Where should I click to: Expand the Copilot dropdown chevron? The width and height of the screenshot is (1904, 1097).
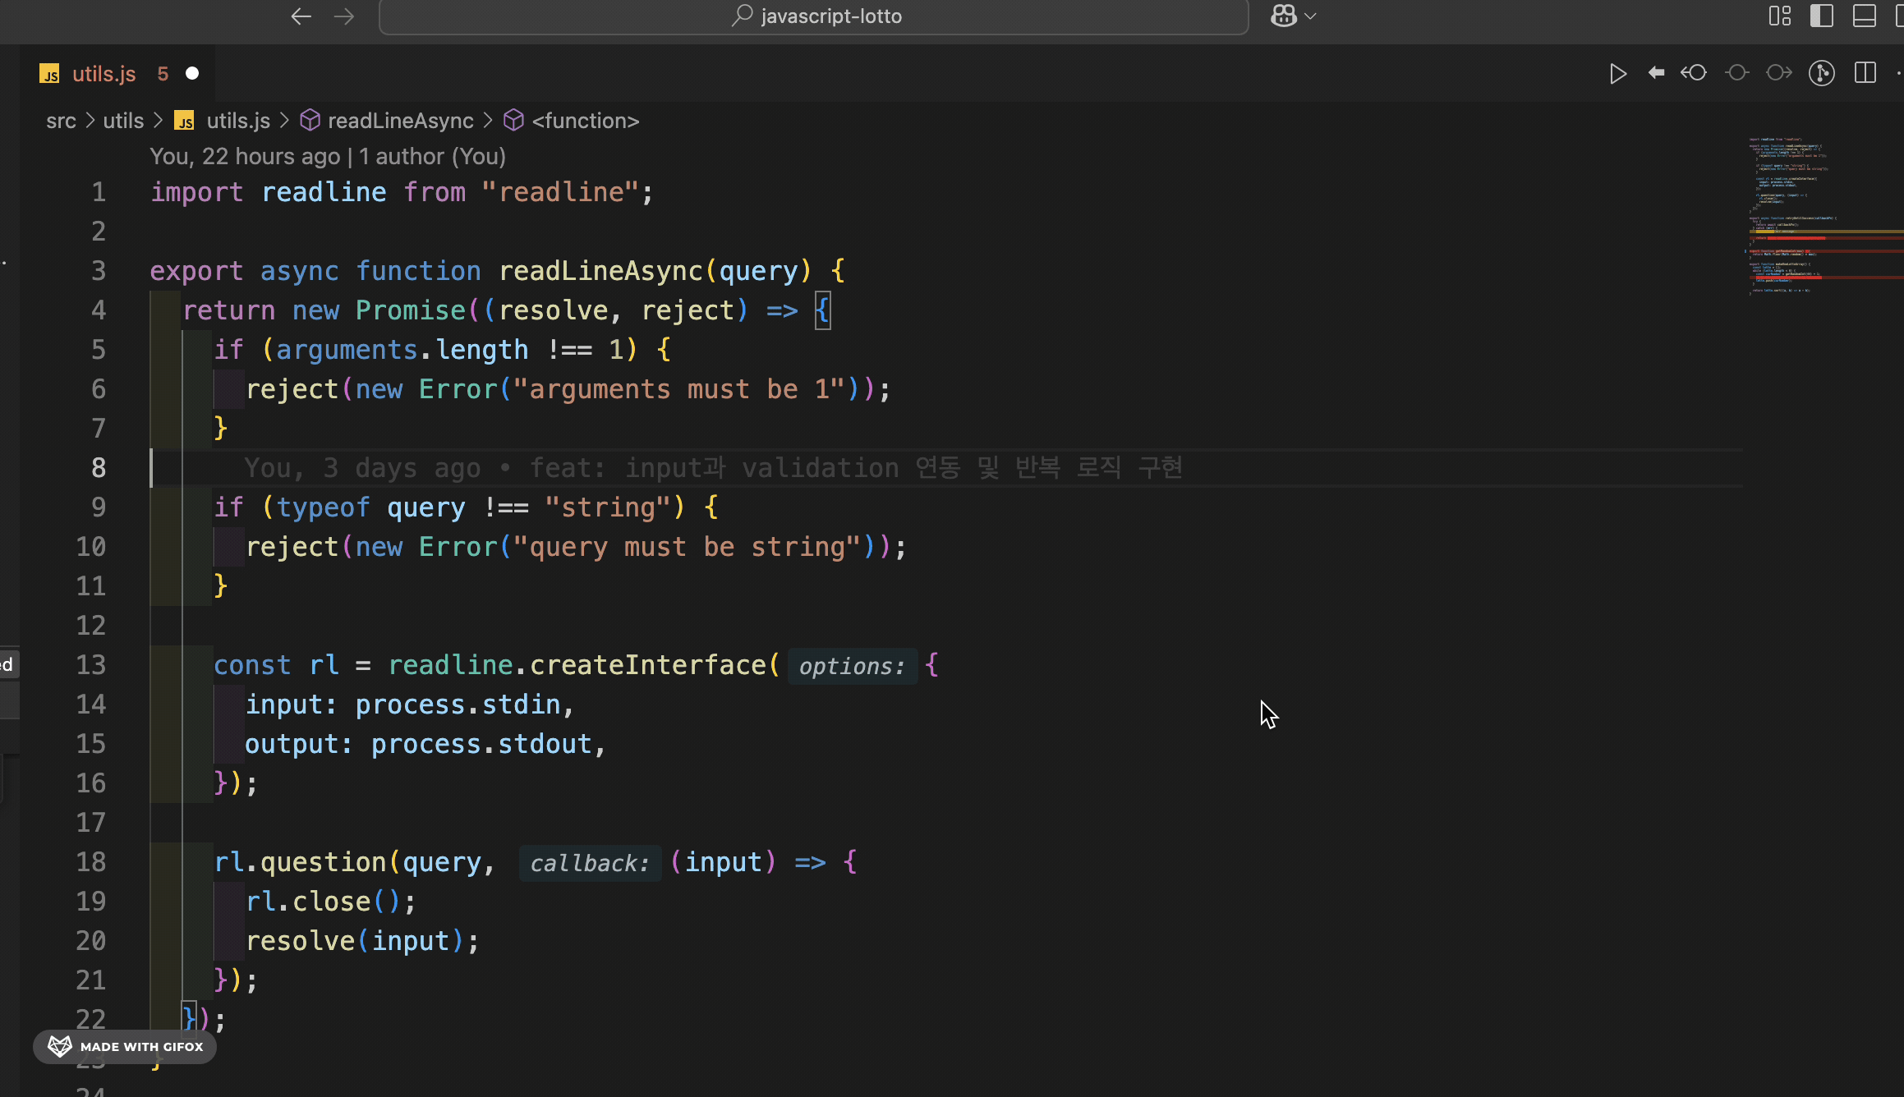pyautogui.click(x=1310, y=16)
